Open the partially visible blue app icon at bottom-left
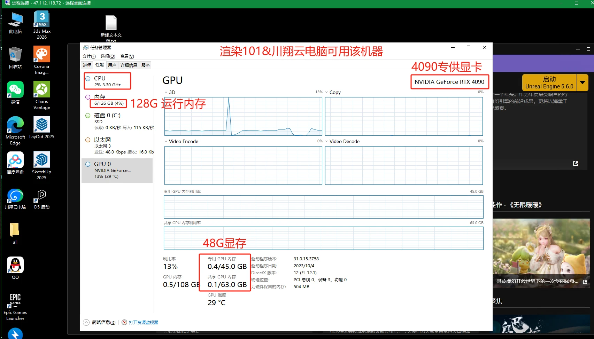594x339 pixels. pos(15,333)
